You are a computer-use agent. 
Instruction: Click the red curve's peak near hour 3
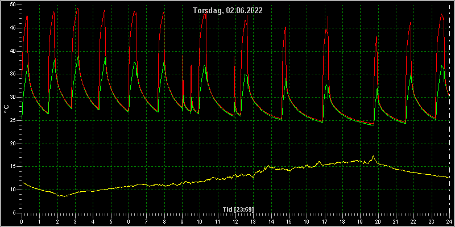pyautogui.click(x=77, y=9)
